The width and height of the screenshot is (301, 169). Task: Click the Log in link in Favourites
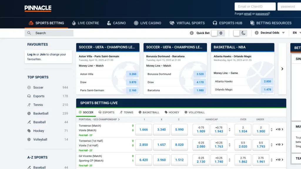click(31, 54)
